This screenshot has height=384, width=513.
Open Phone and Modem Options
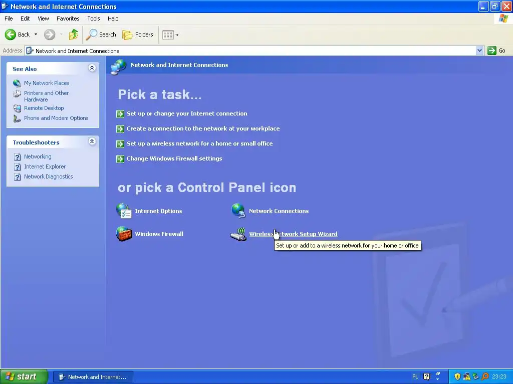click(x=56, y=118)
